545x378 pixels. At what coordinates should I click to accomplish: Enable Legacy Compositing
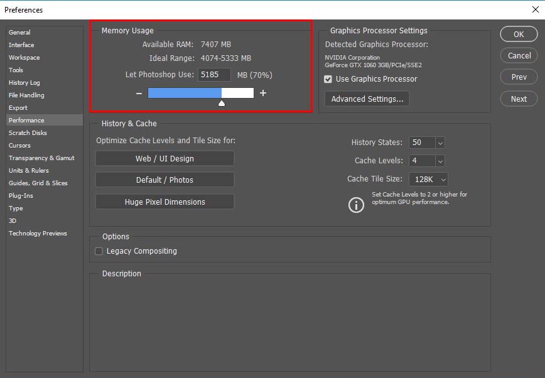tap(99, 251)
